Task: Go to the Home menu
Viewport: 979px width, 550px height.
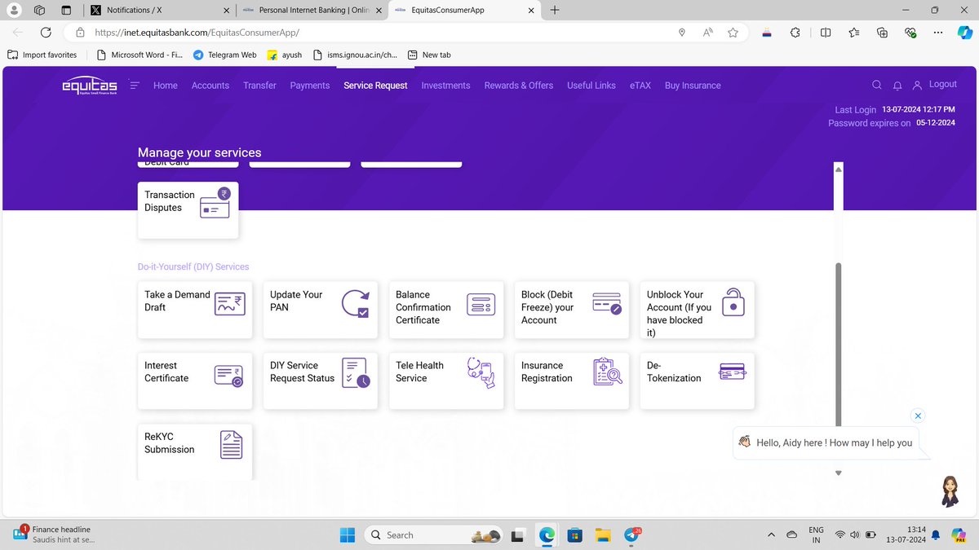Action: (x=166, y=85)
